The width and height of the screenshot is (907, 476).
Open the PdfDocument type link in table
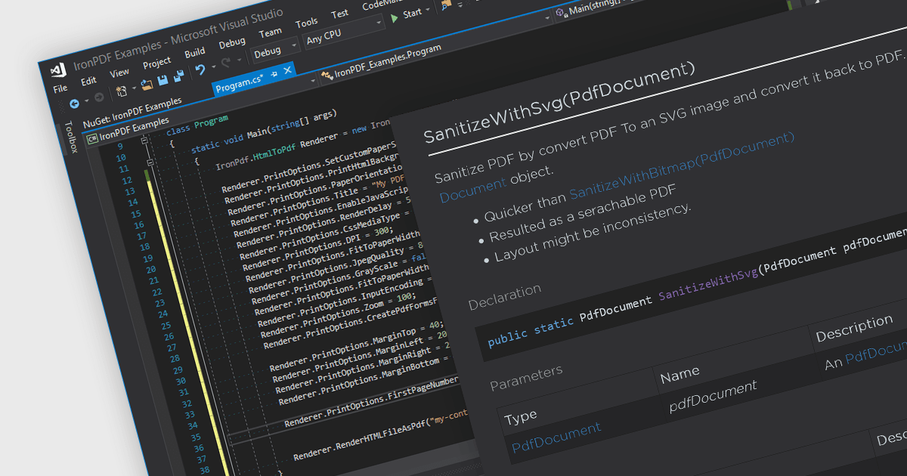556,437
